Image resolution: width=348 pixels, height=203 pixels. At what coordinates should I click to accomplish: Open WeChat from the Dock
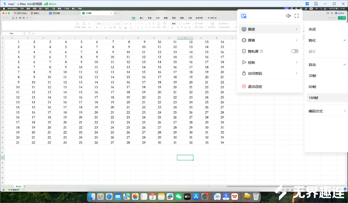click(179, 196)
